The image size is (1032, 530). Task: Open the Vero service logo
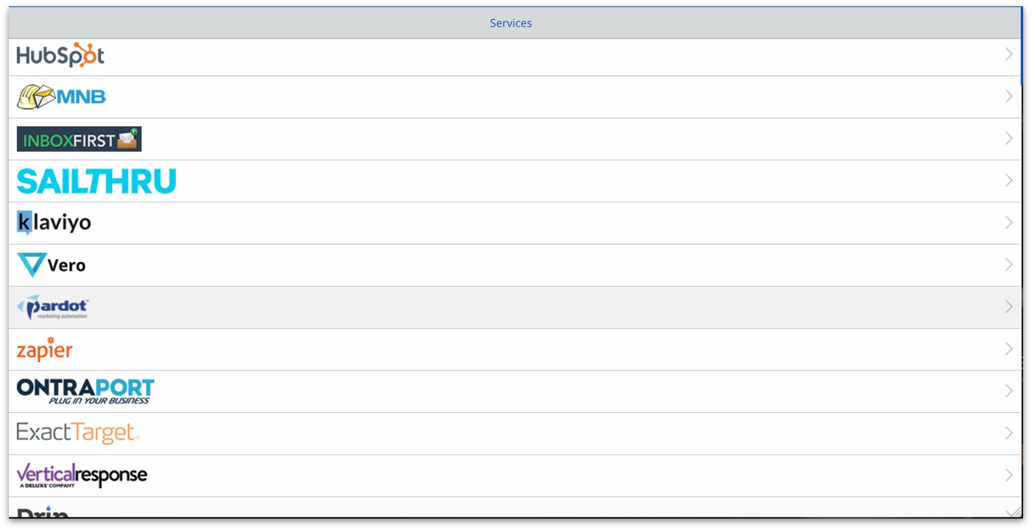coord(51,265)
